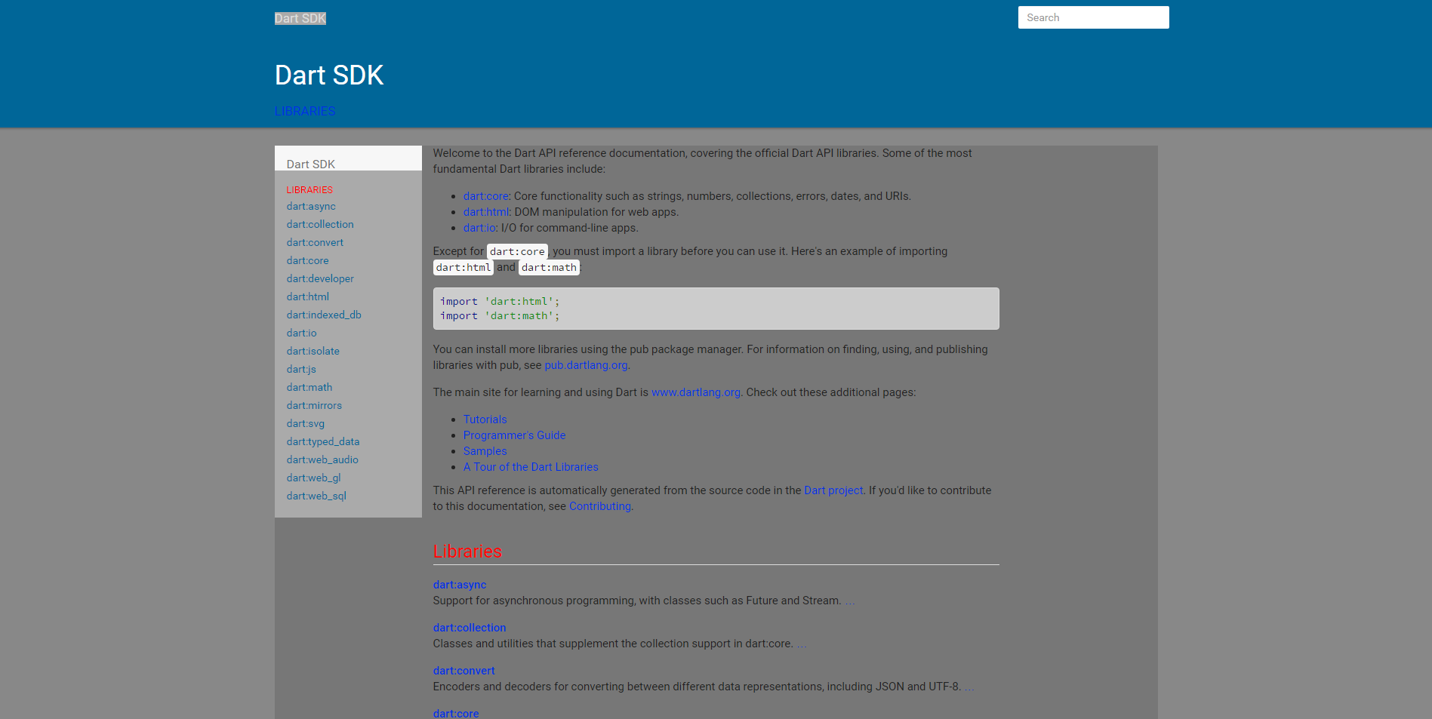Expand ellipsis after dart:async description
The height and width of the screenshot is (719, 1432).
(x=850, y=601)
